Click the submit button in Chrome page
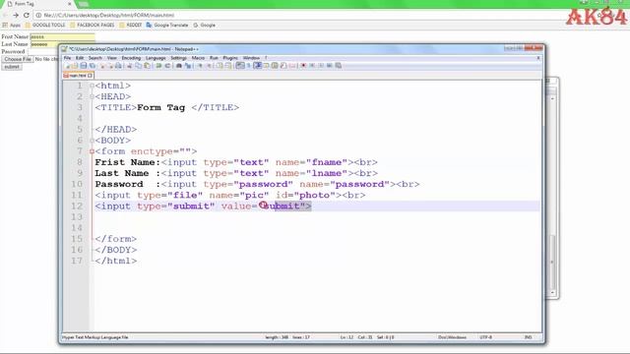Image resolution: width=630 pixels, height=354 pixels. click(x=12, y=67)
